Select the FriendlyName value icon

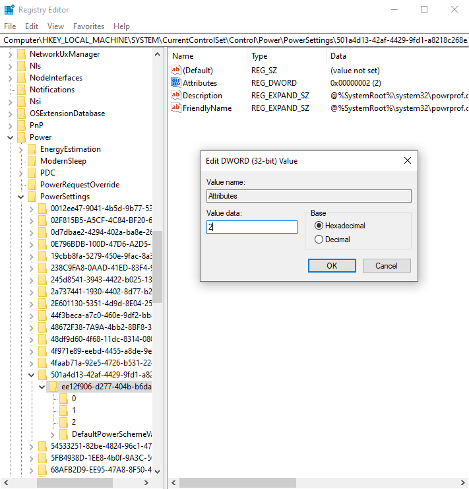point(175,108)
